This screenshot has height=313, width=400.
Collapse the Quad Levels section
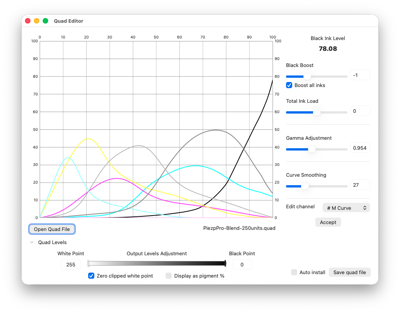(32, 242)
